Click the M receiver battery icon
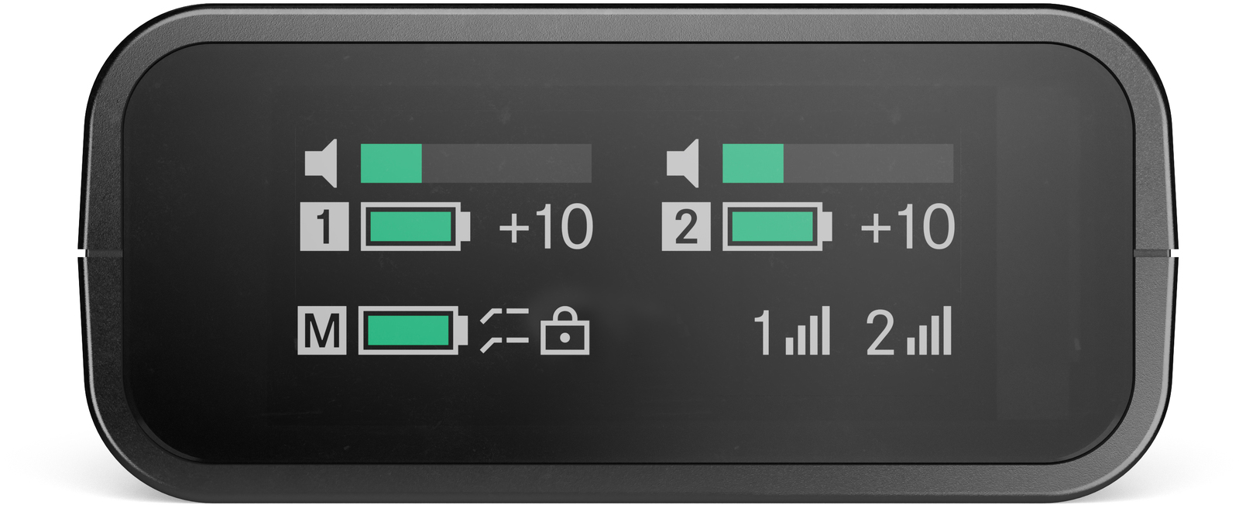This screenshot has width=1239, height=505. pos(413,331)
